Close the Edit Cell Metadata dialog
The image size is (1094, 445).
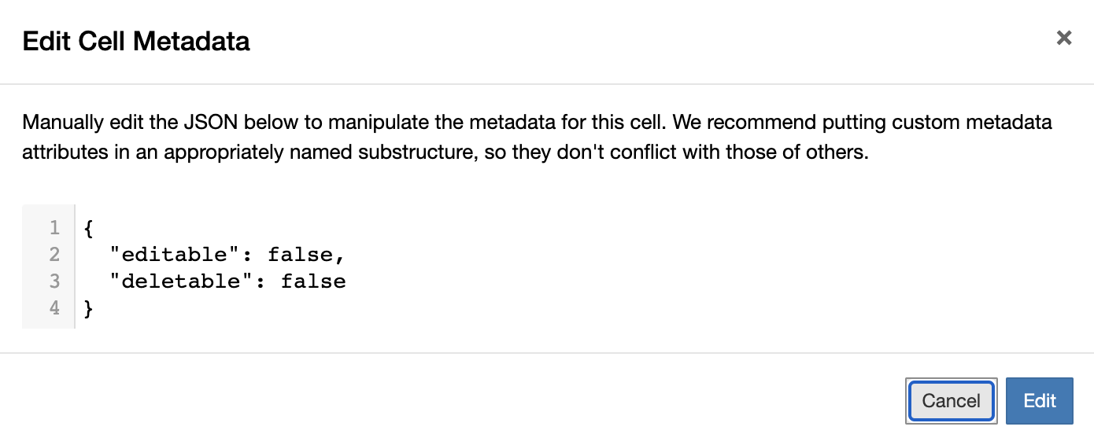[x=1063, y=38]
